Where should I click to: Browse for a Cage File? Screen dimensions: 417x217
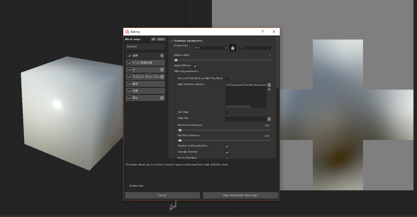pyautogui.click(x=269, y=119)
